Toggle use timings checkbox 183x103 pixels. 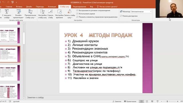[x=77, y=14]
